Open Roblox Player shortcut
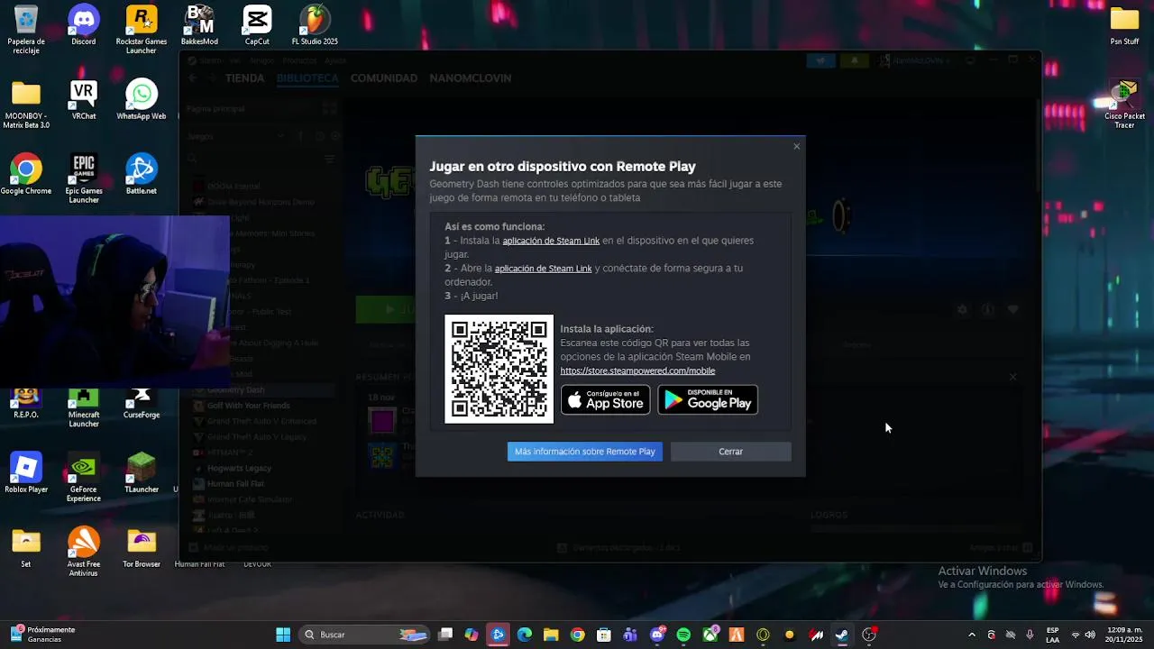 click(x=26, y=473)
